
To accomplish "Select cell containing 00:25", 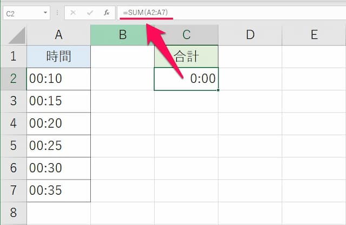I will (x=58, y=146).
